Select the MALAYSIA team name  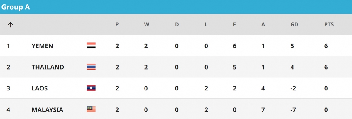click(48, 110)
